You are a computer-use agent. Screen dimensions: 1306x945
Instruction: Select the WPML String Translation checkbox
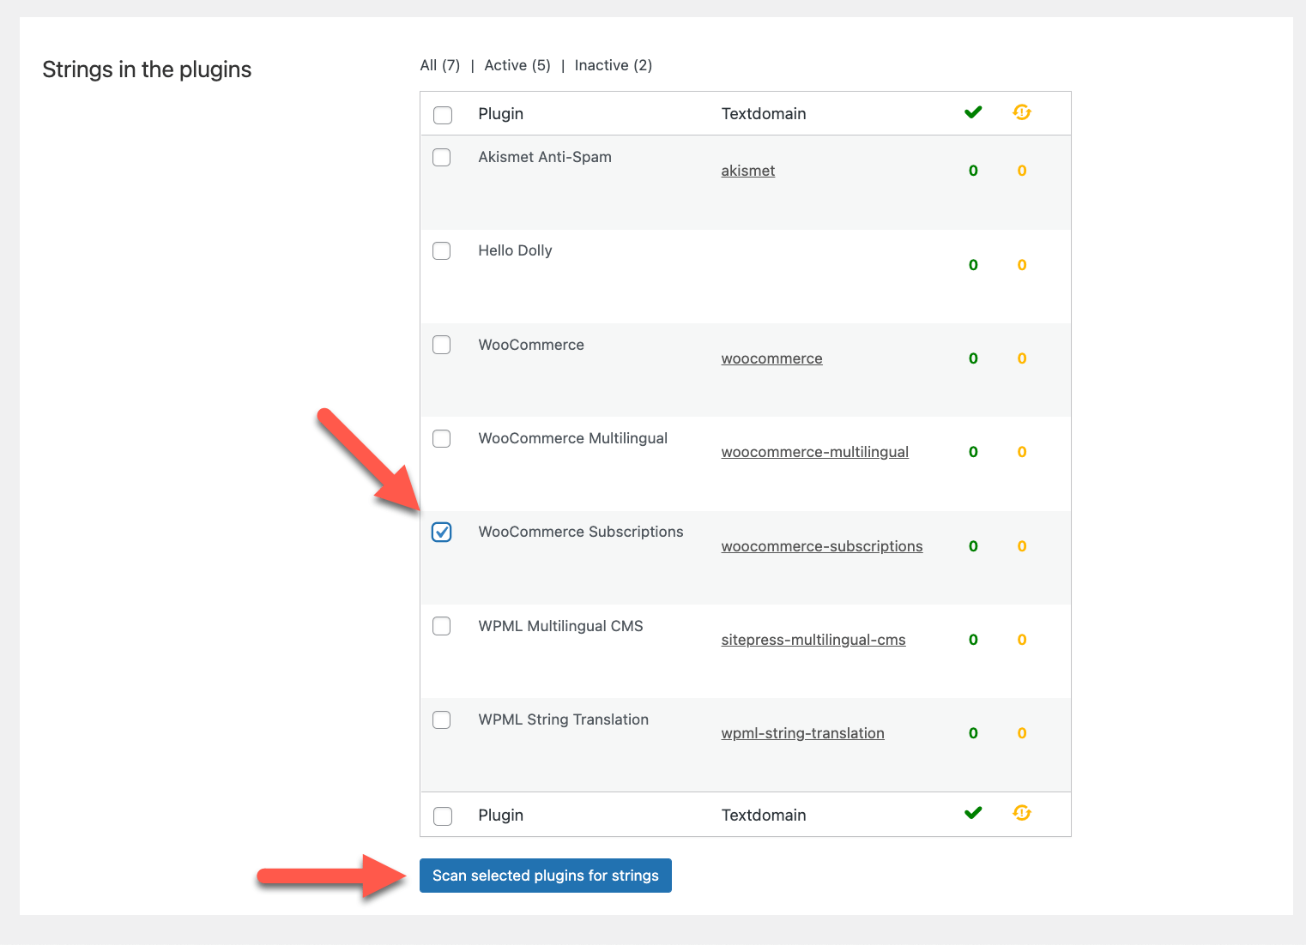coord(442,719)
